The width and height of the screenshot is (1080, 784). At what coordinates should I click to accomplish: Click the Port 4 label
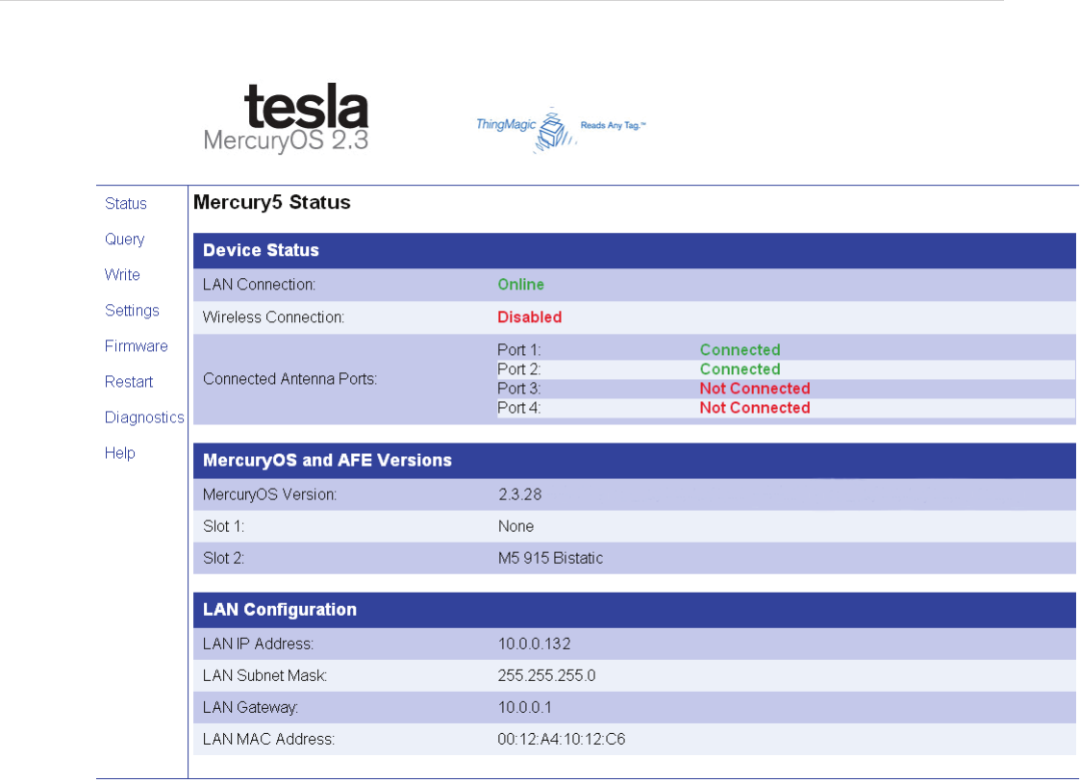pos(519,408)
